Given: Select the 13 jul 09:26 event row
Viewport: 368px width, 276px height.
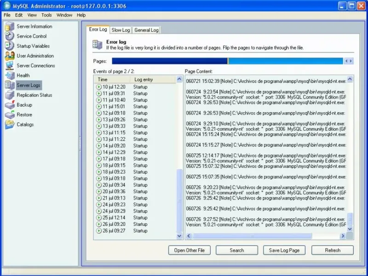Looking at the screenshot, I should click(135, 120).
